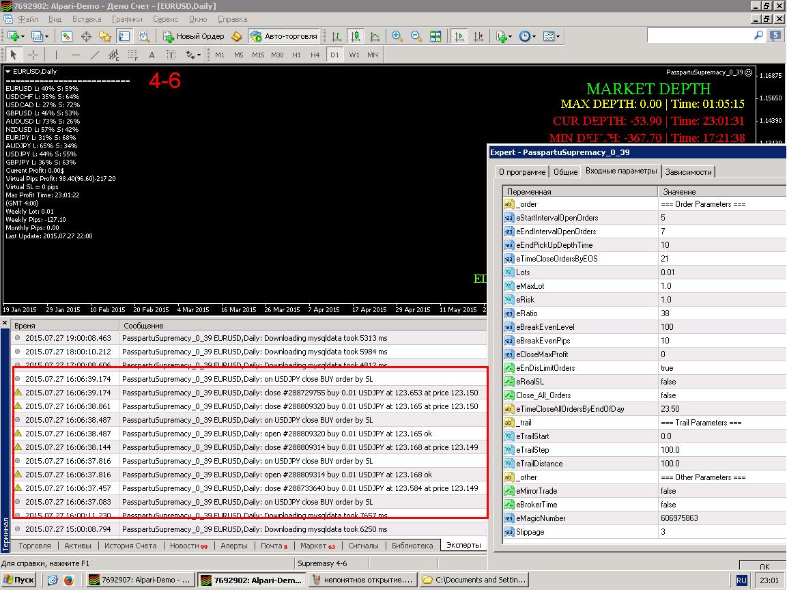Screen dimensions: 787x590
Task: Select the Crosshair cursor tool
Action: (x=33, y=55)
